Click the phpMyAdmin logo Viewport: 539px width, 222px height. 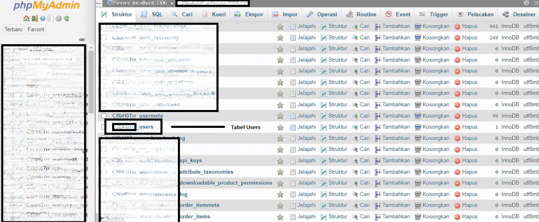coord(47,6)
